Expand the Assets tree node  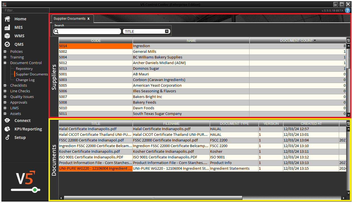[5, 114]
